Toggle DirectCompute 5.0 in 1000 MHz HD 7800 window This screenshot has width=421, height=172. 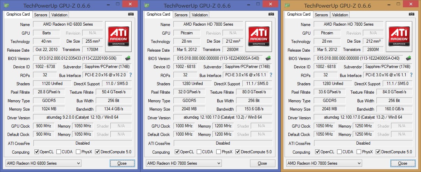point(237,152)
